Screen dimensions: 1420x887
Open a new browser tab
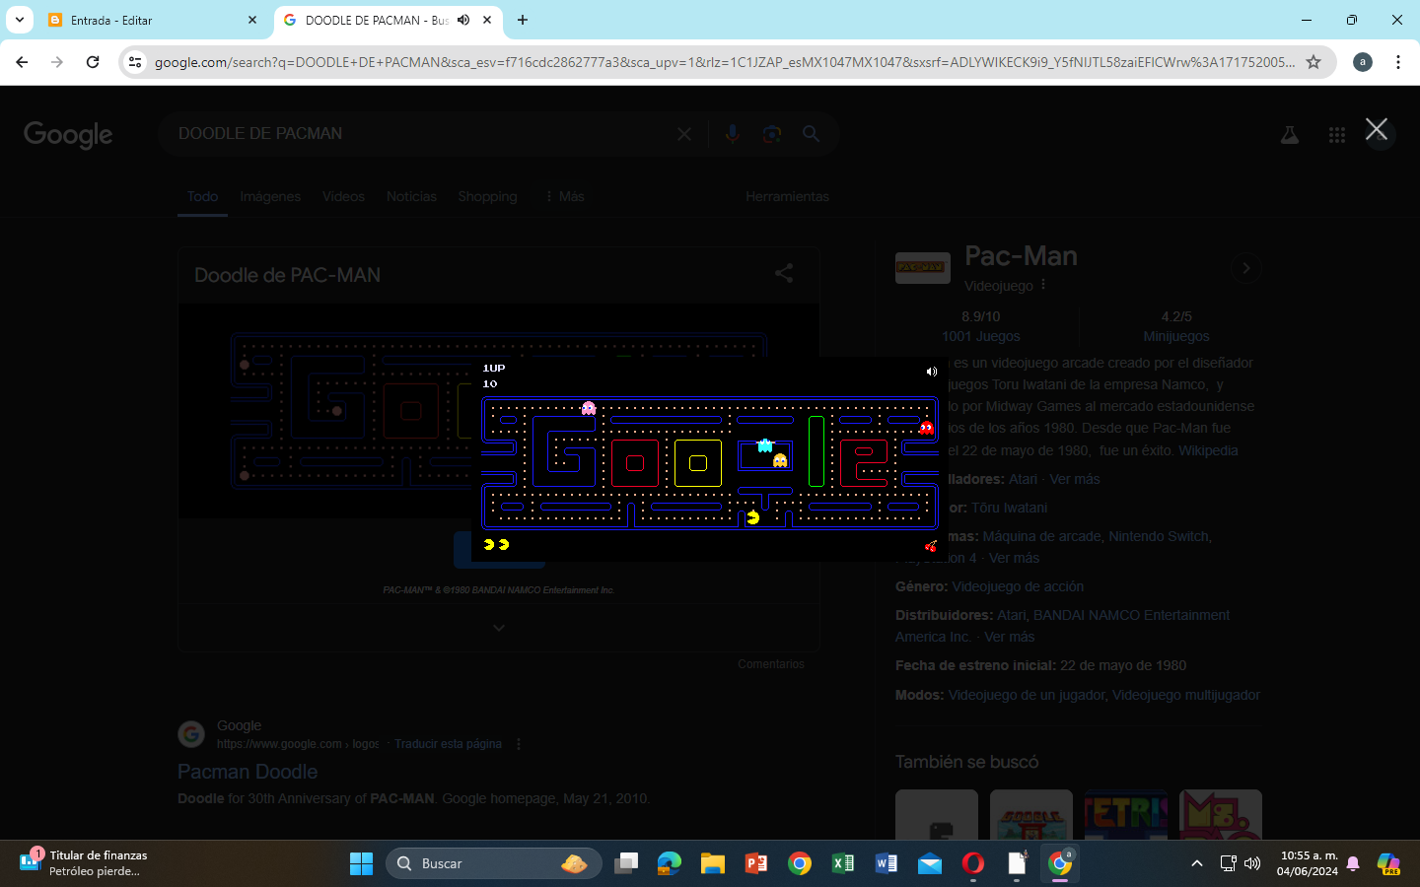pos(523,20)
